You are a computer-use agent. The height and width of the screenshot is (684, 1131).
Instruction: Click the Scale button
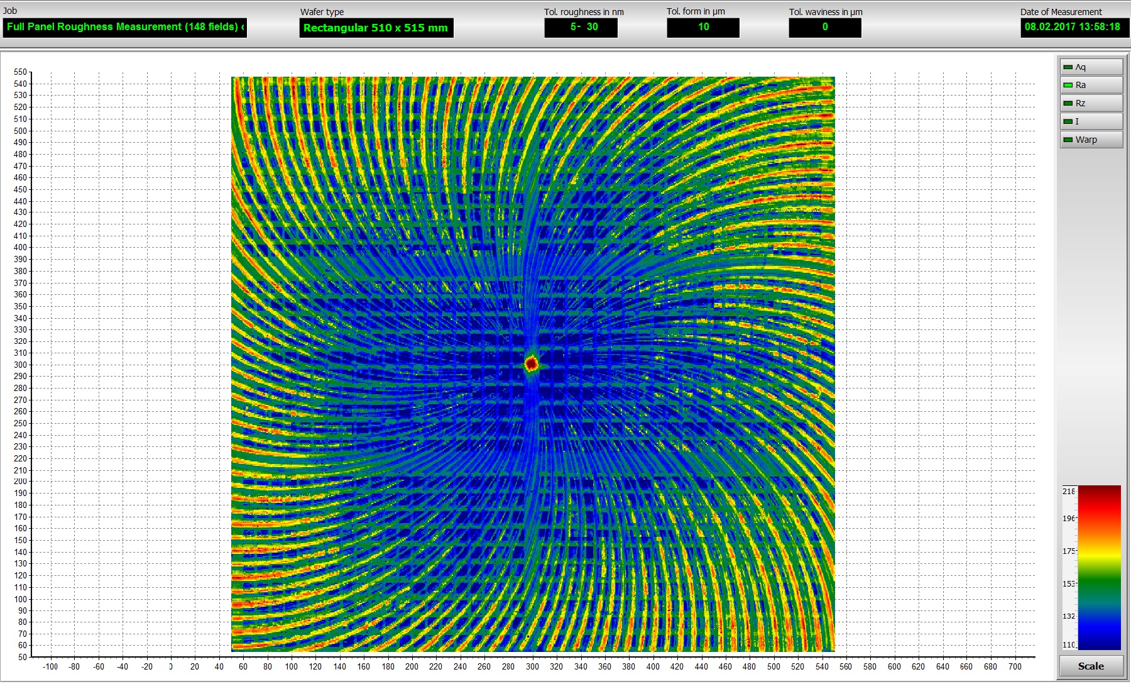(x=1091, y=666)
